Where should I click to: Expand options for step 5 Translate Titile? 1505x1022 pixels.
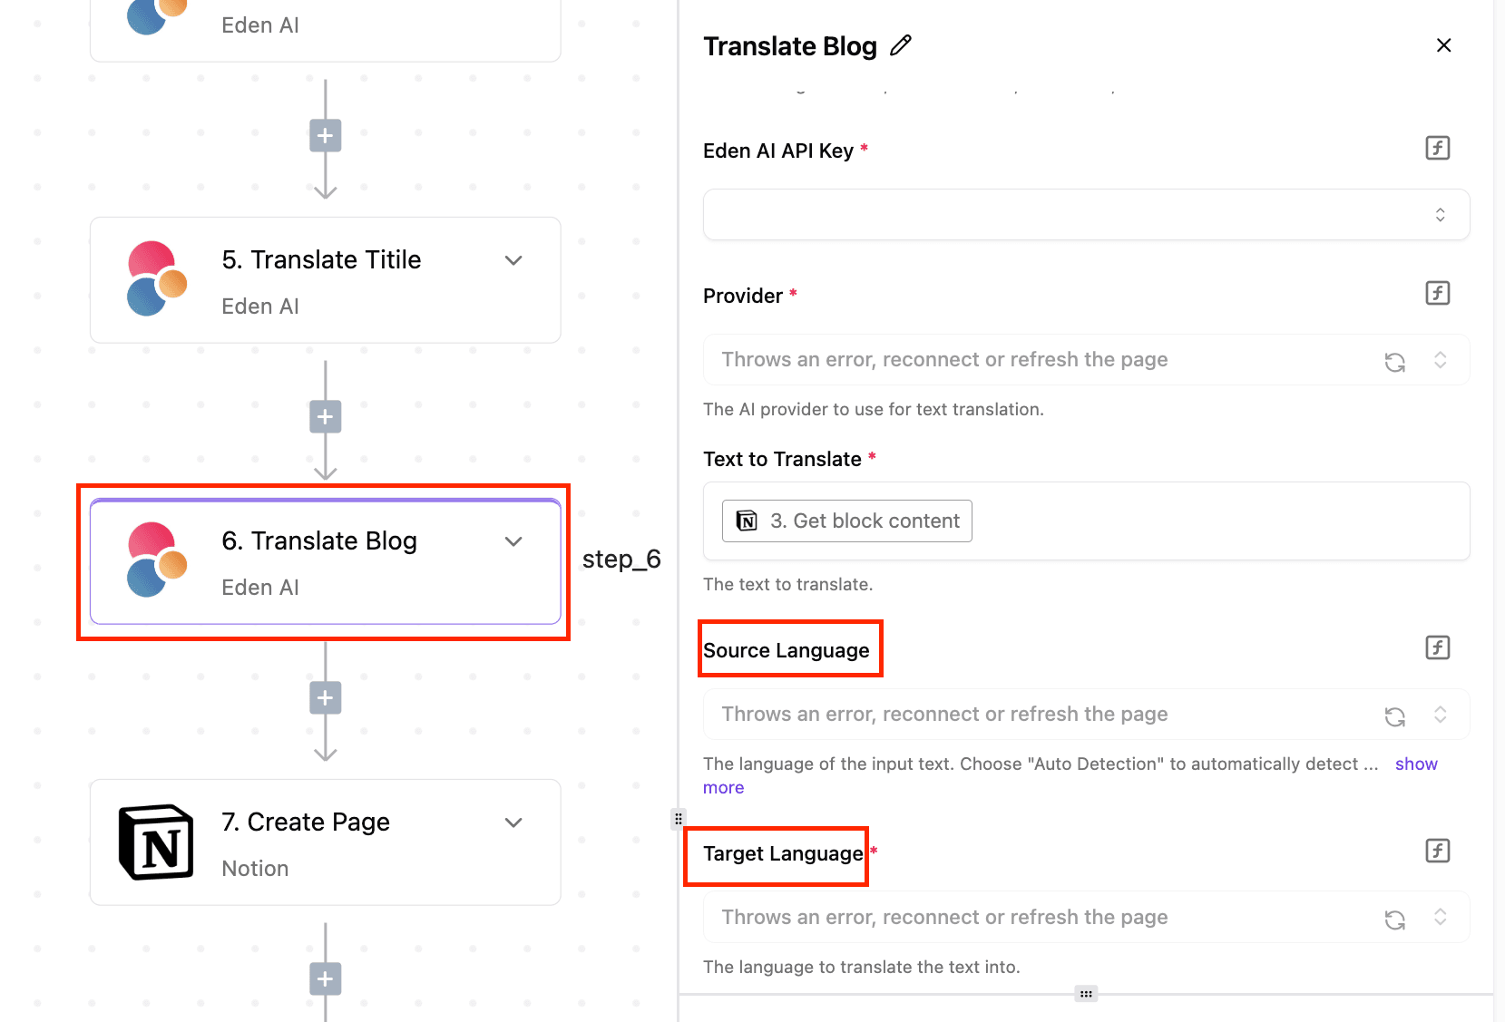[x=513, y=260]
